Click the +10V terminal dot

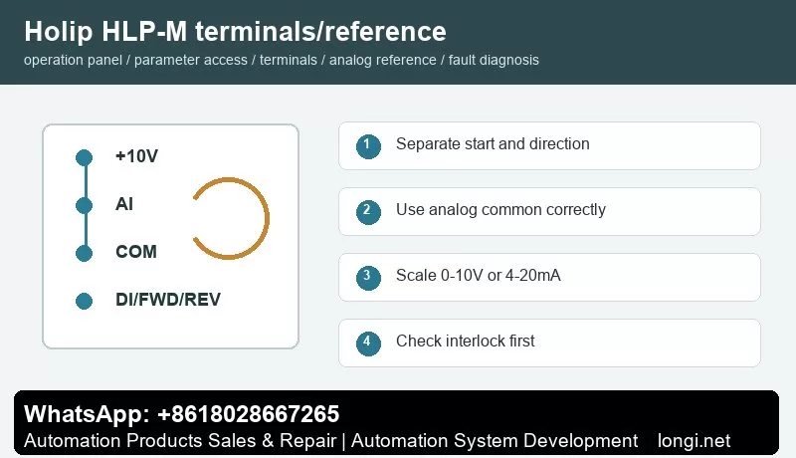click(85, 157)
